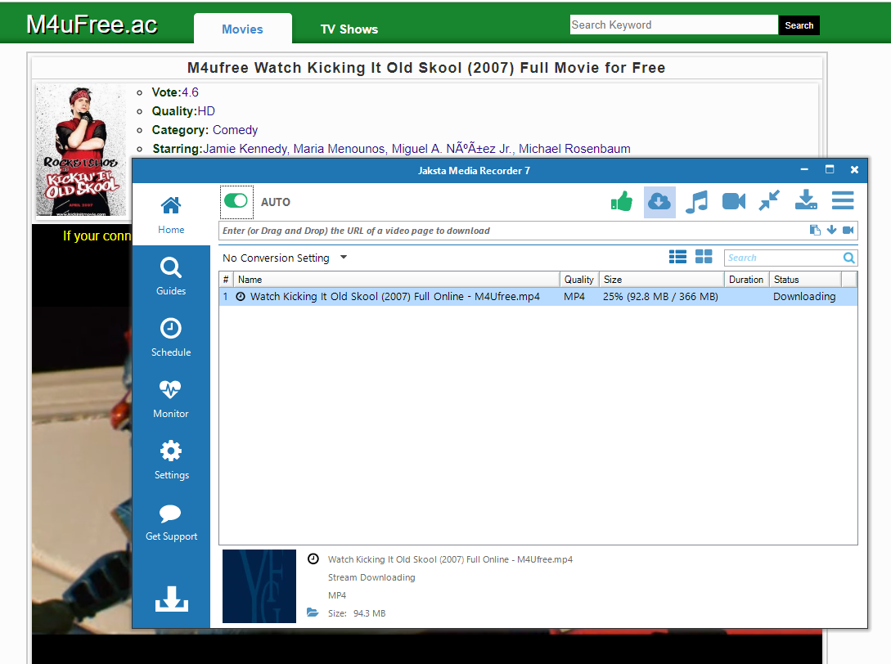Click the magnifier icon in Jaksta search box

849,258
